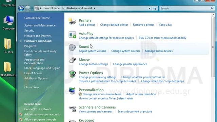Viewport: 217px width, 122px height.
Task: Click Remove a printer link
Action: [143, 25]
